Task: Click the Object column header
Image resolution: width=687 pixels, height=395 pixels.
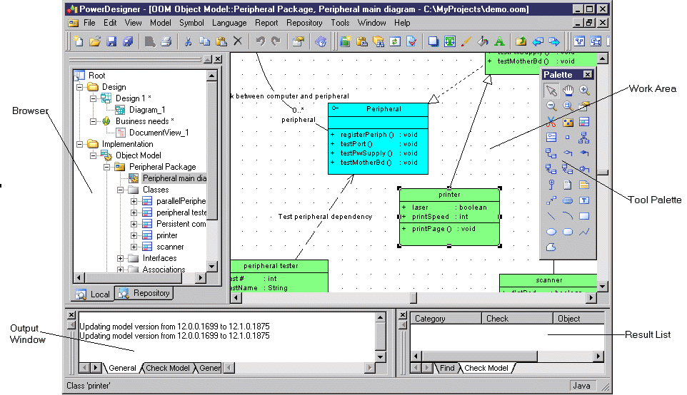Action: 578,319
